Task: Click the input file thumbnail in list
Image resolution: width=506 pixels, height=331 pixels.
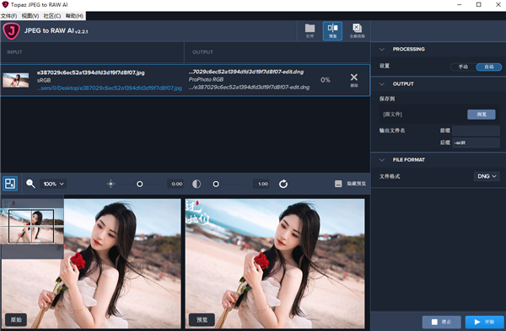Action: [x=15, y=80]
